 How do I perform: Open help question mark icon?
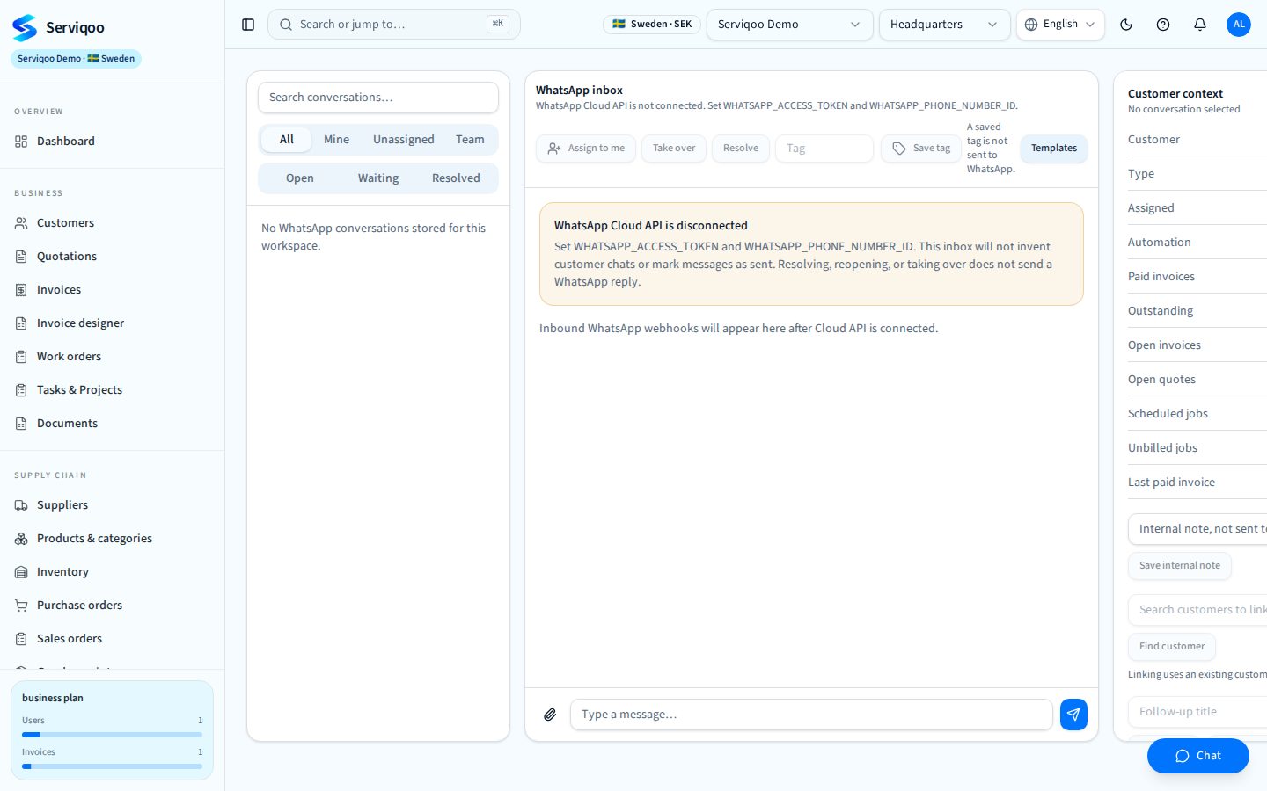[1163, 25]
